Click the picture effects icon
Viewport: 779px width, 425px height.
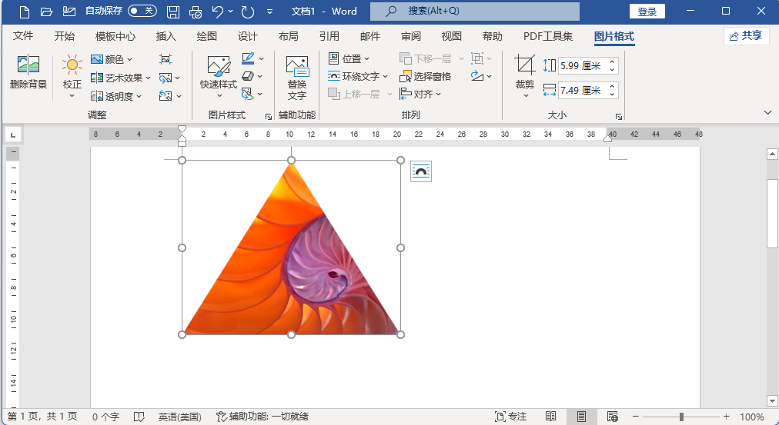coord(248,76)
